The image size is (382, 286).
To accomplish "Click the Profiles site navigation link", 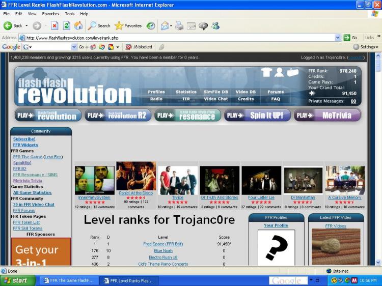I will (156, 92).
